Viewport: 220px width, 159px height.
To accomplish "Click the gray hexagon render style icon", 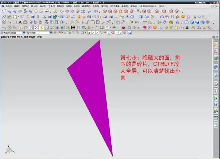I will point(208,22).
